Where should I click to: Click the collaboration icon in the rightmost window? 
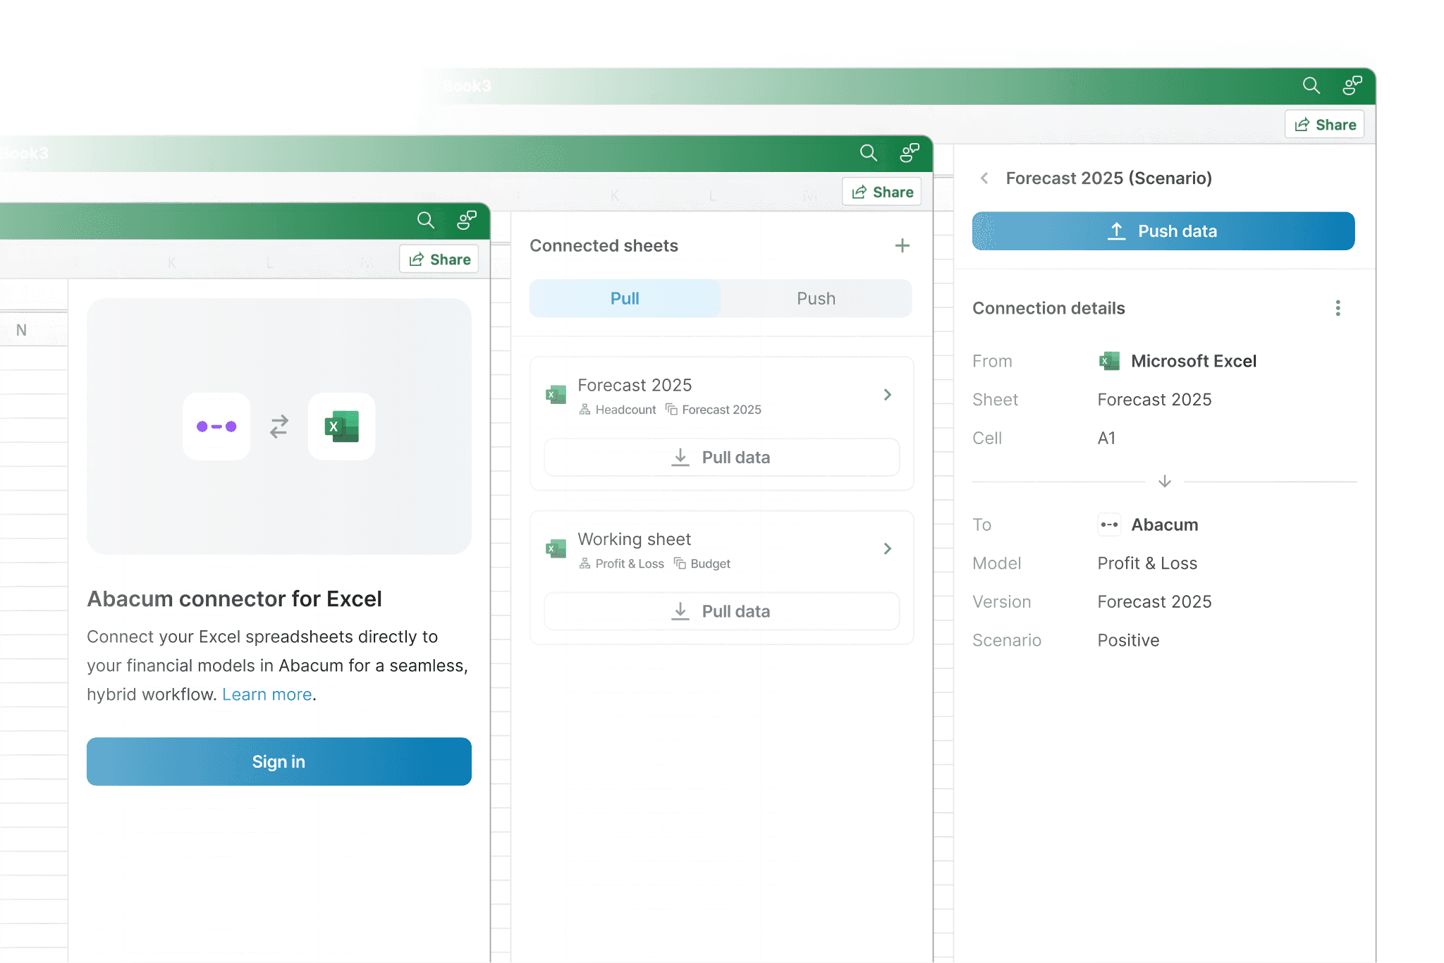pyautogui.click(x=1352, y=86)
